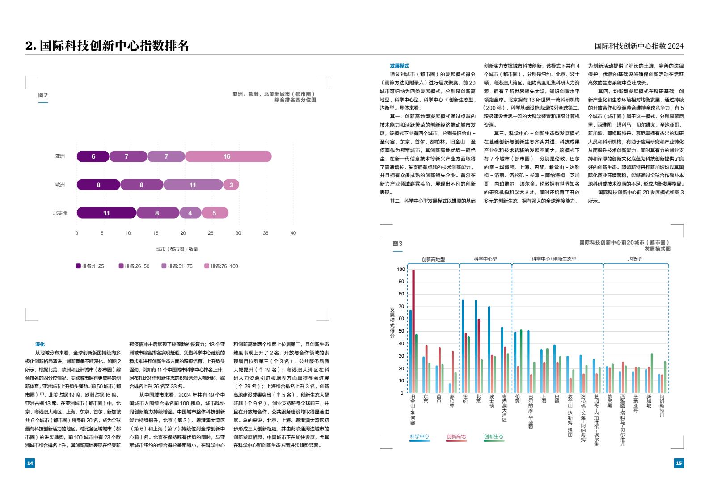Screen dimensions: 709x481
Task: Click the 发展模式 section heading
Action: tap(399, 66)
